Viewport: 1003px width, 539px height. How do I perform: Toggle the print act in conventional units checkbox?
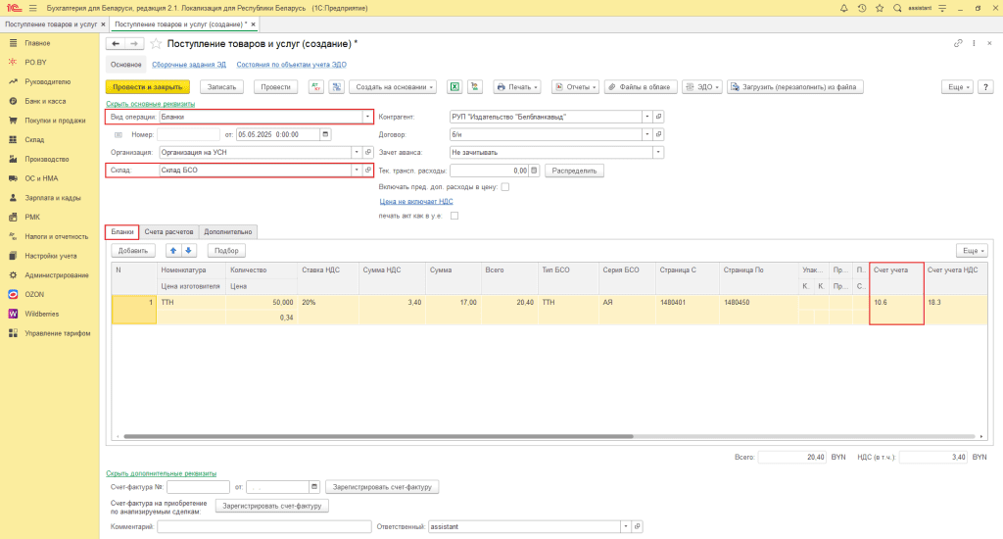click(x=454, y=216)
